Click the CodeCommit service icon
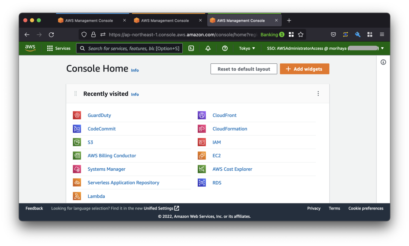This screenshot has width=409, height=246. 77,129
